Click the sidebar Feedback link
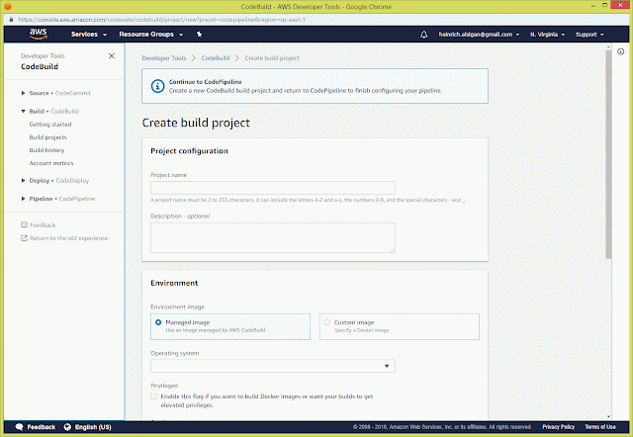Screen dimensions: 633x437 tap(43, 225)
